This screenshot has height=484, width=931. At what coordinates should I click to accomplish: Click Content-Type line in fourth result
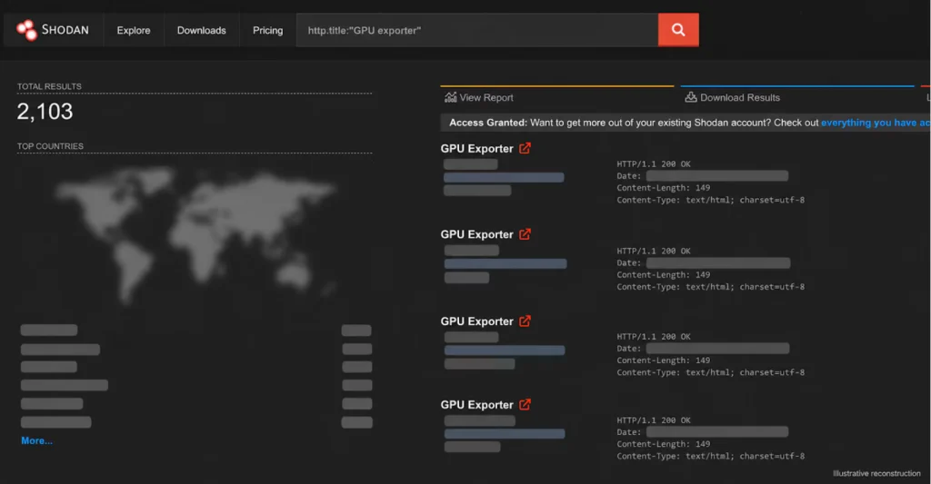pos(711,456)
